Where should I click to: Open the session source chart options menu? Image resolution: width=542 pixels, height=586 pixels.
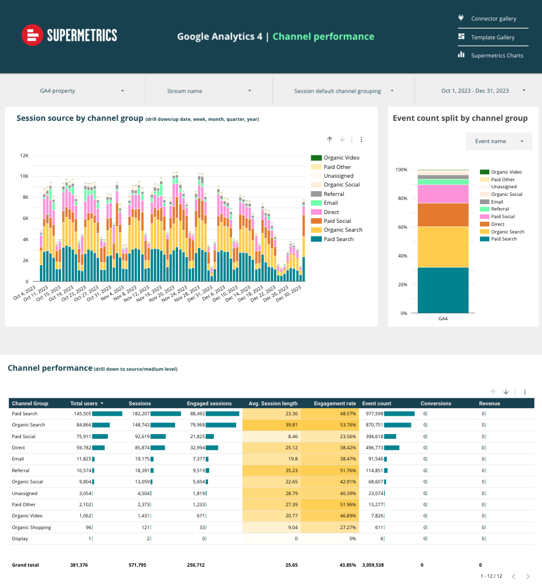coord(362,139)
